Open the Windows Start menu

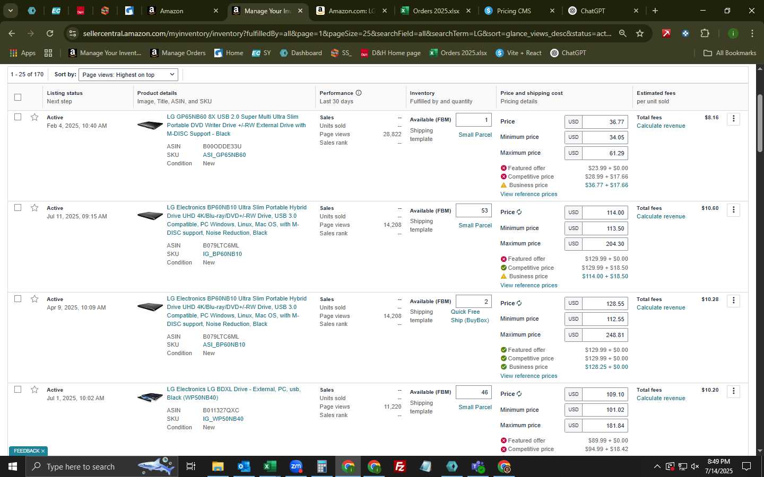[x=12, y=466]
